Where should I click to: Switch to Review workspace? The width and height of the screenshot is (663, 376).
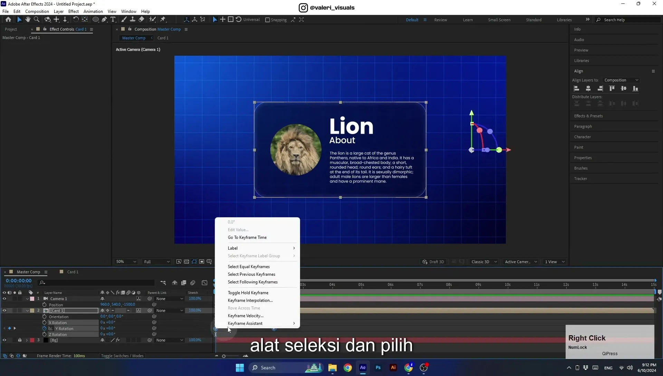441,20
